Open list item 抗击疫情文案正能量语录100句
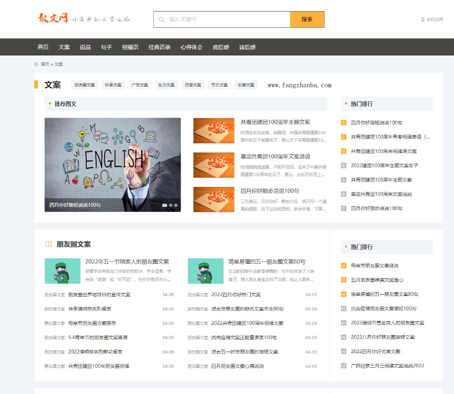 pyautogui.click(x=244, y=337)
